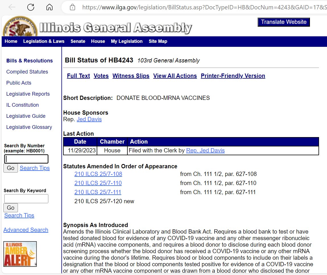The height and width of the screenshot is (275, 327).
Task: Open the Advanced Search link
Action: 26,230
